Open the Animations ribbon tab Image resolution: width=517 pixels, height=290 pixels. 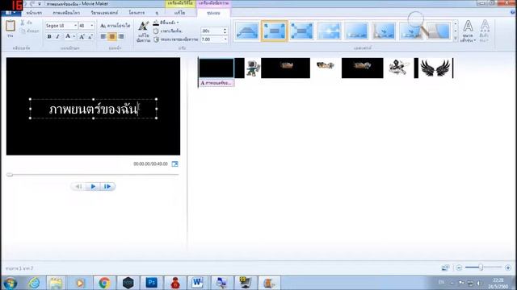[66, 13]
